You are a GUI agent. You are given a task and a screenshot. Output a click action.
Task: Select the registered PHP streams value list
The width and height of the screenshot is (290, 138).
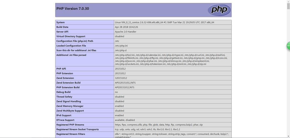click(x=159, y=125)
